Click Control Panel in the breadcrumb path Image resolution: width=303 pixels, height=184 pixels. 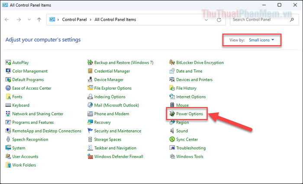(x=75, y=20)
